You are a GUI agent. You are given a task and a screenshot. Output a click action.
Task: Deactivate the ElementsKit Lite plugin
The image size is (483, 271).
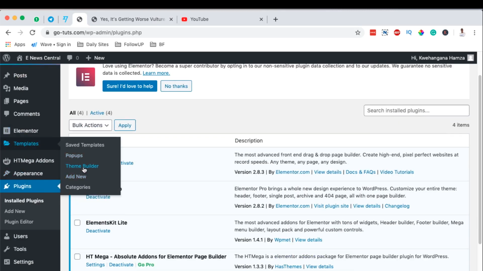98,231
